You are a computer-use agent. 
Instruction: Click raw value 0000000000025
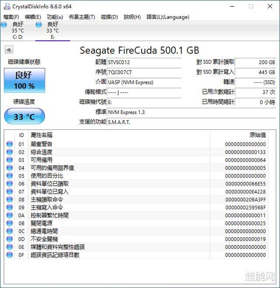245,224
